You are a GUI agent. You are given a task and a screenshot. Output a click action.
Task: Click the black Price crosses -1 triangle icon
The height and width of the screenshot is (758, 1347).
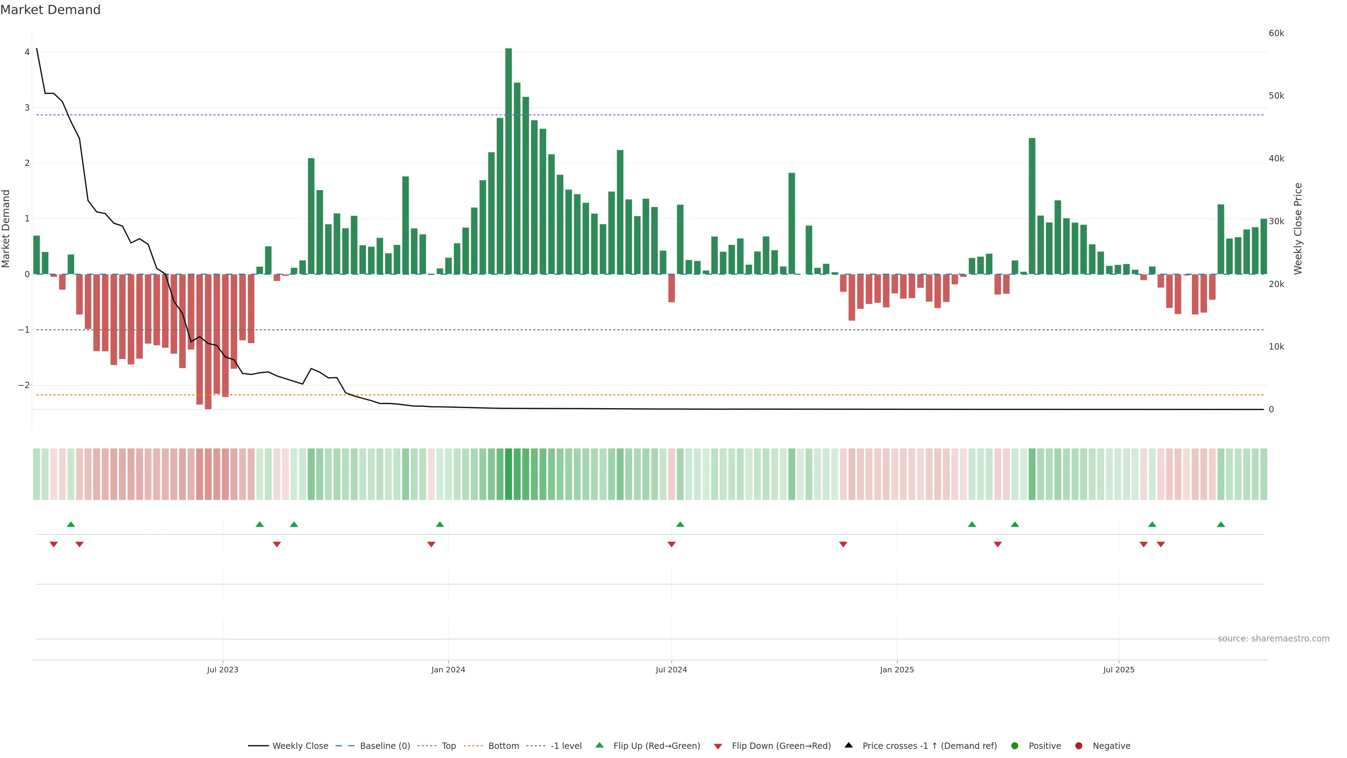(849, 745)
